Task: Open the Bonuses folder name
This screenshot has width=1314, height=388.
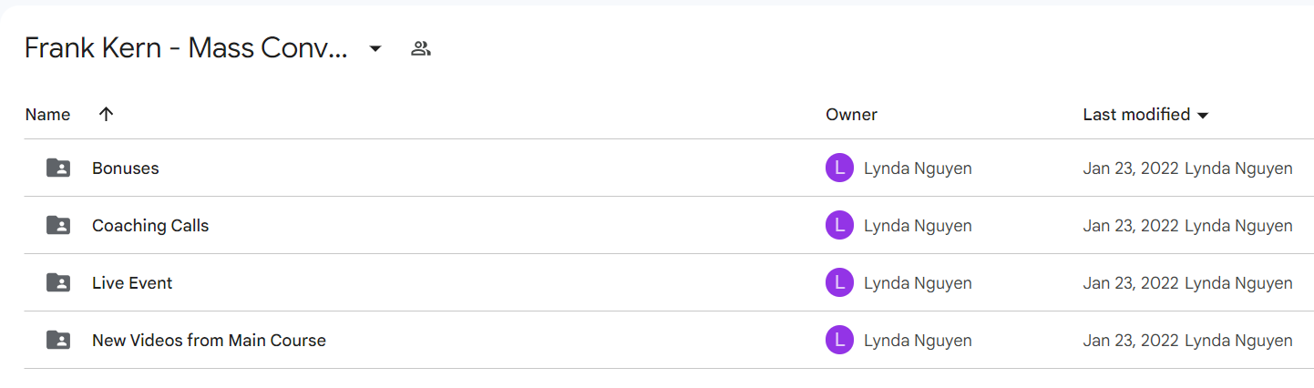Action: click(126, 168)
